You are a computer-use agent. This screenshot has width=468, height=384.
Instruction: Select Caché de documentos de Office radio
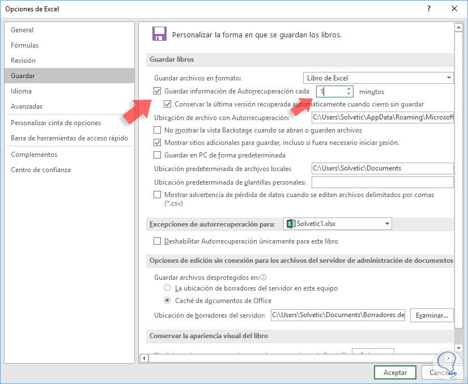point(168,300)
